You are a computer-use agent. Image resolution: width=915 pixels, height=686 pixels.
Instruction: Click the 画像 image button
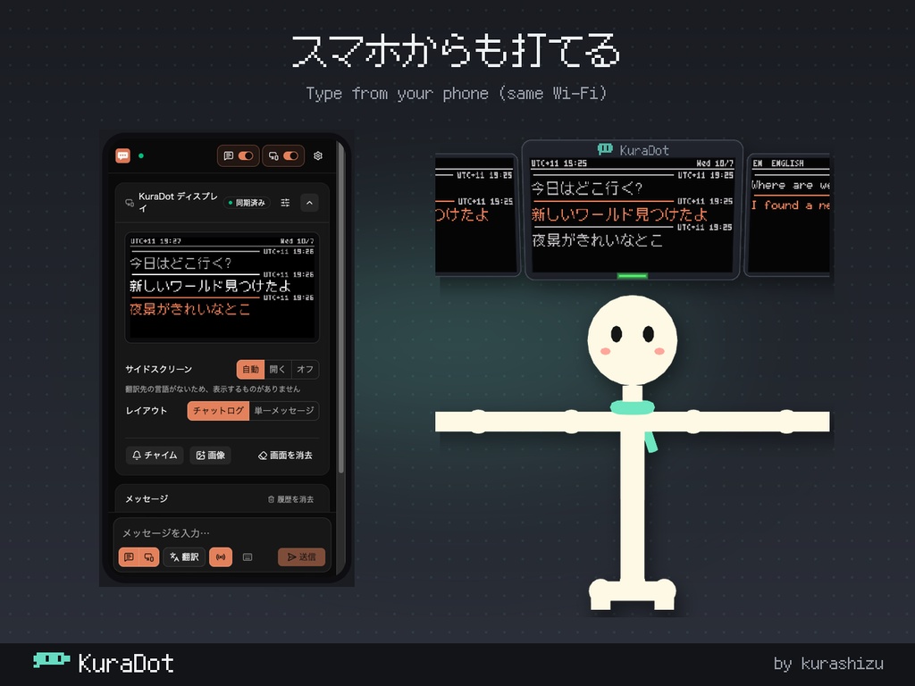pyautogui.click(x=210, y=455)
